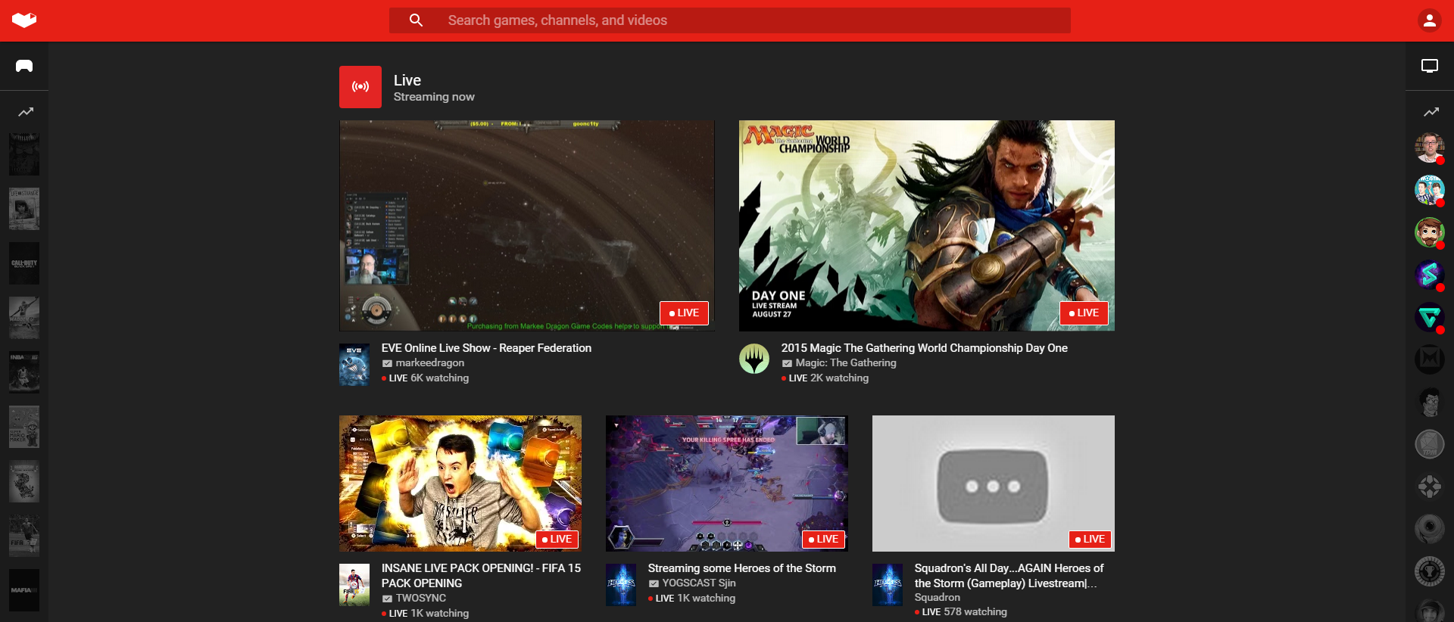Image resolution: width=1454 pixels, height=622 pixels.
Task: Open 'Streaming some Heroes of the Storm' title
Action: pos(742,568)
